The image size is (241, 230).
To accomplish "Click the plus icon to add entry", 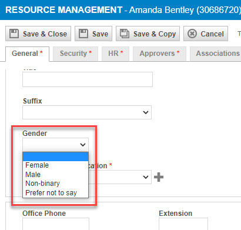I will pyautogui.click(x=159, y=177).
